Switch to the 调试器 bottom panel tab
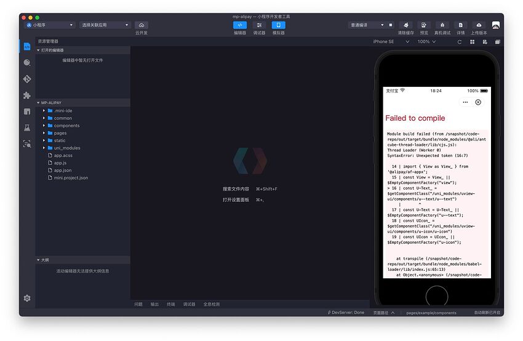 coord(189,304)
